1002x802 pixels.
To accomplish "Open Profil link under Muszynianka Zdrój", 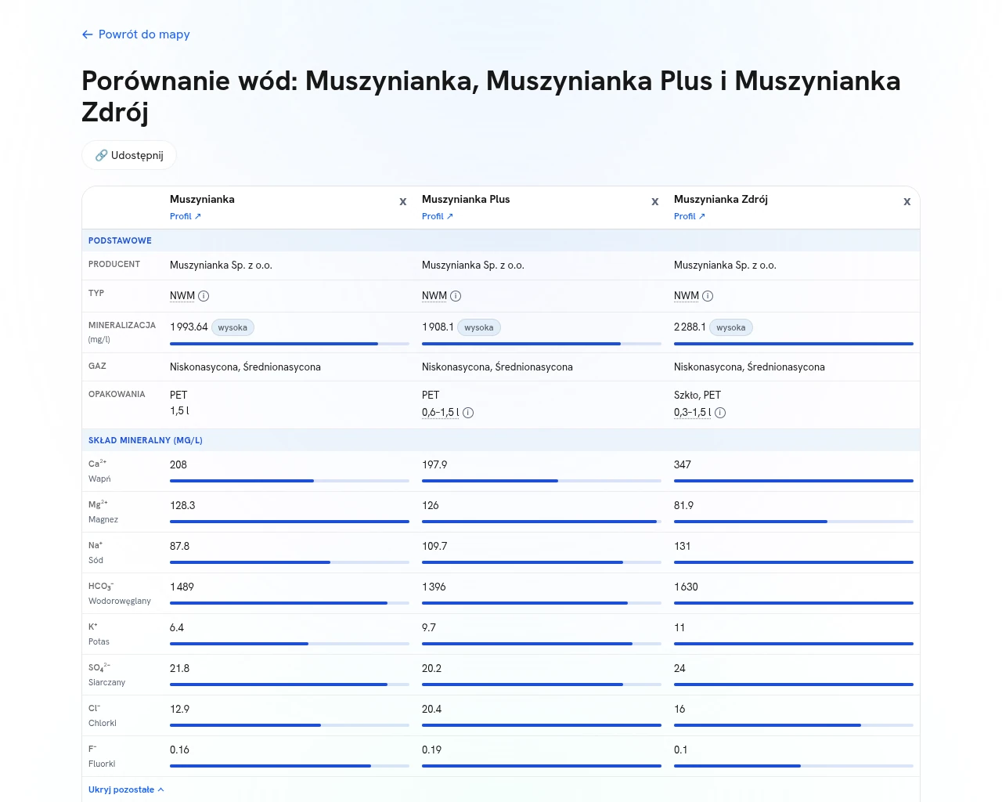I will click(x=690, y=216).
